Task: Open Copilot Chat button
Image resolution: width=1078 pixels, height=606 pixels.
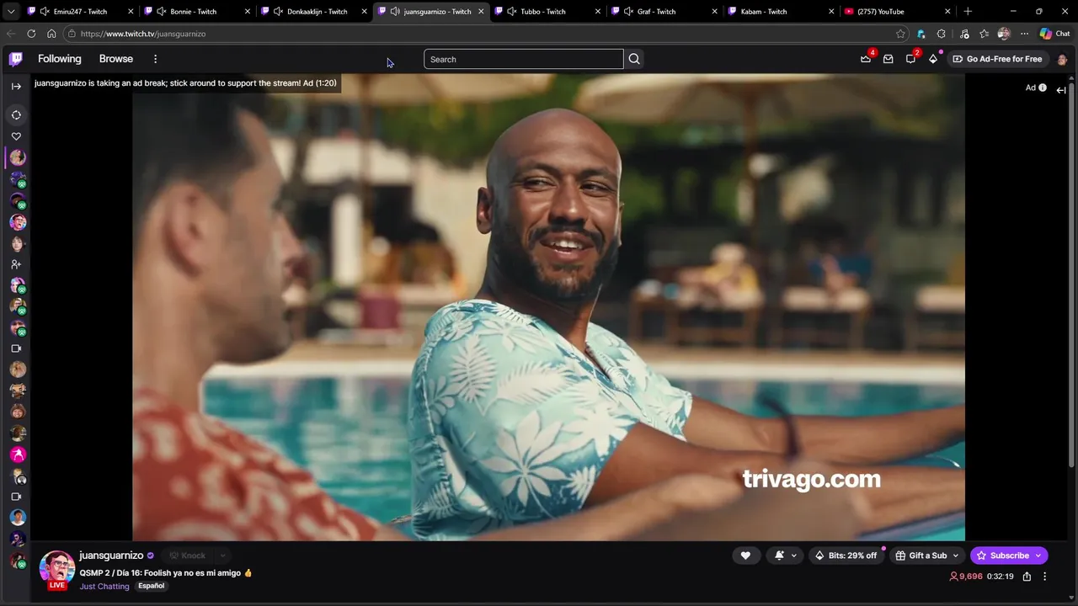Action: point(1054,34)
